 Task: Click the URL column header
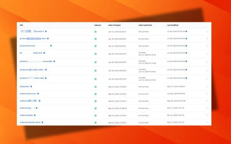[21, 25]
